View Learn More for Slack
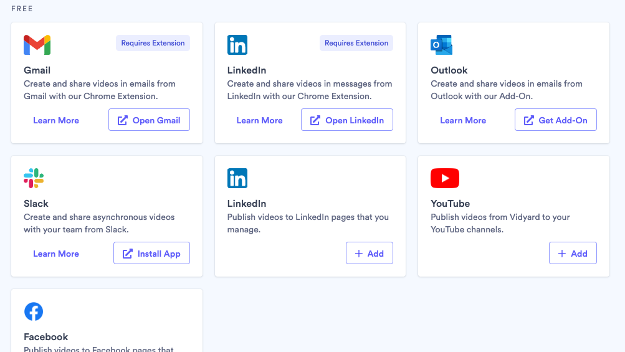This screenshot has height=352, width=625. [56, 254]
